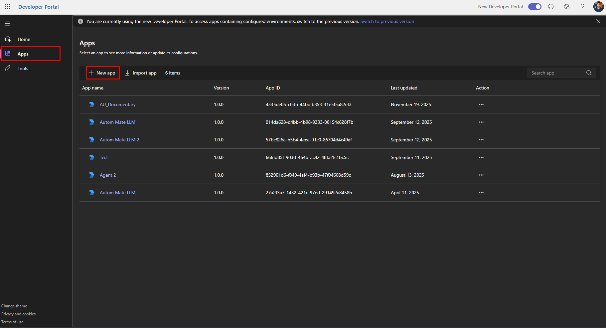Open Tools in the sidebar
This screenshot has width=606, height=328.
[x=23, y=69]
